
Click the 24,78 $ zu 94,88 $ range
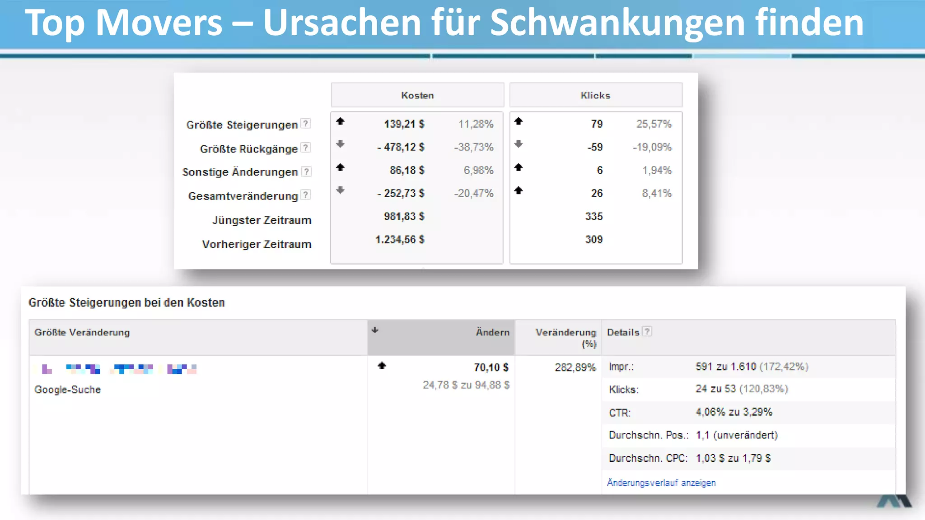coord(466,385)
